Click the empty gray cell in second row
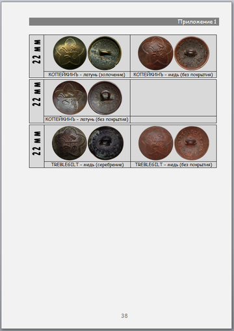 tap(174, 98)
